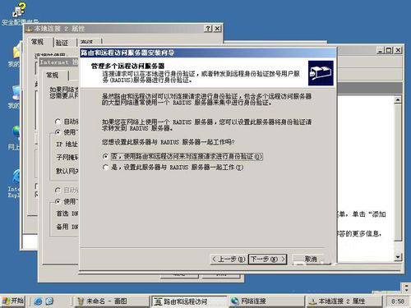Close the background routing console window
The image size is (411, 308).
pos(398,50)
